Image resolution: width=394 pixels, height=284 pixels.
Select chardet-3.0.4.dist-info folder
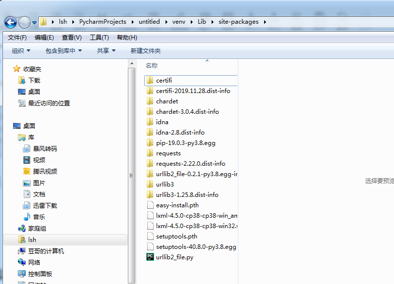[182, 112]
